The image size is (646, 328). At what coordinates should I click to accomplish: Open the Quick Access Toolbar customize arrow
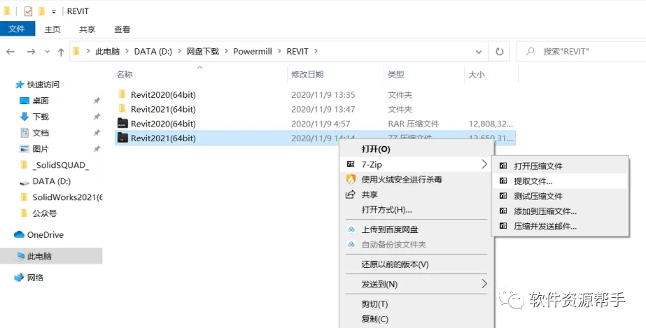[54, 12]
